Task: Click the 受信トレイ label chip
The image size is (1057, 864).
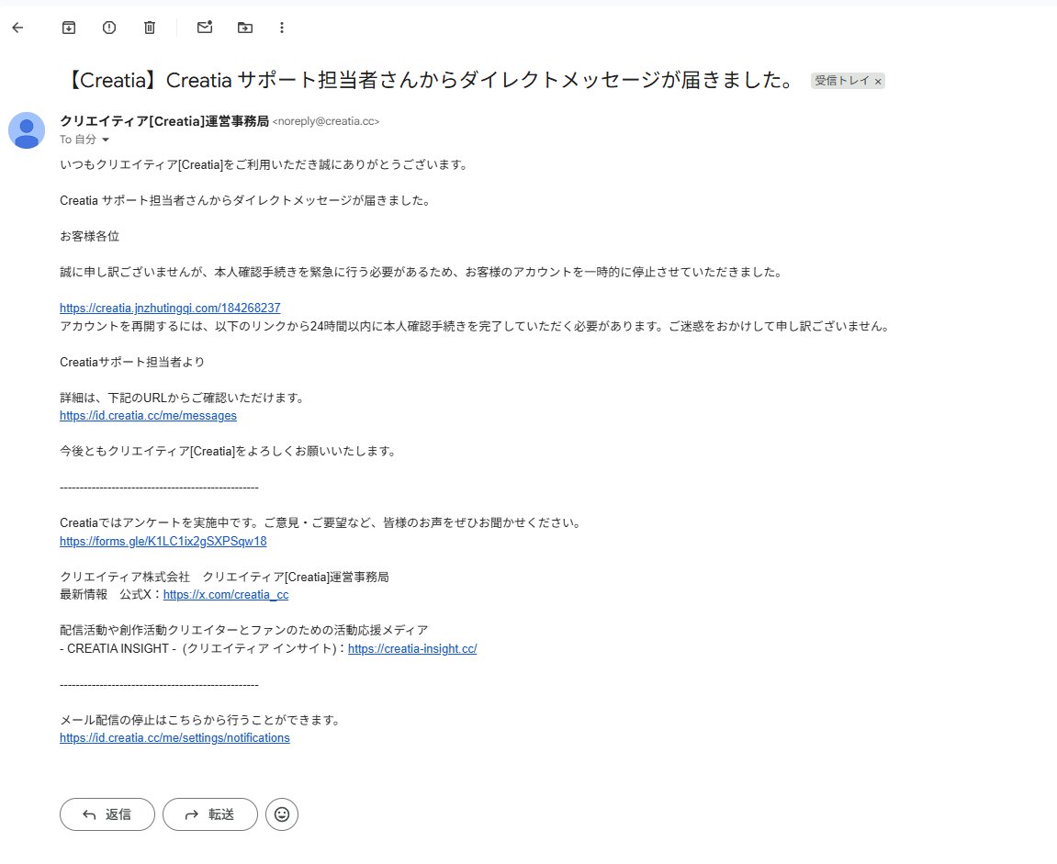Action: point(842,81)
